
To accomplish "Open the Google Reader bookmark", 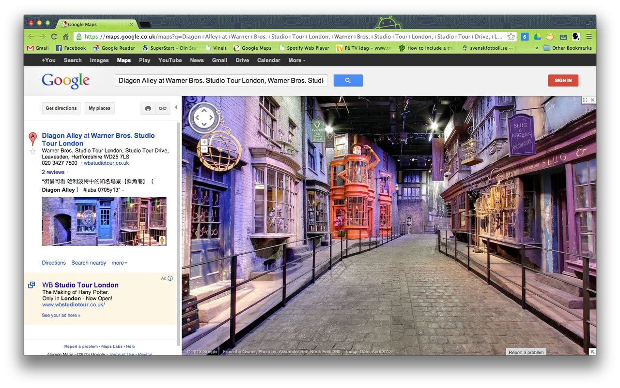I will point(114,48).
